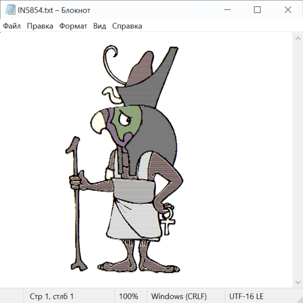Click the Notepad icon in the title bar
303x303 pixels.
10,10
